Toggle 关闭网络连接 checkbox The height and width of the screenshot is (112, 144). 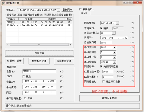pyautogui.click(x=101, y=66)
